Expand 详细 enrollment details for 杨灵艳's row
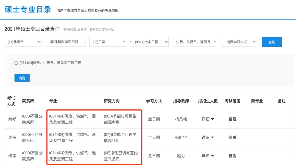 [x=207, y=119]
